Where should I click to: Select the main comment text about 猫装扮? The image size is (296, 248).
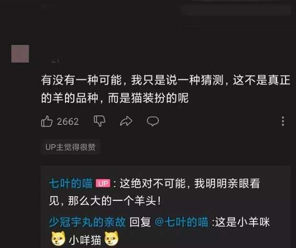tap(166, 89)
